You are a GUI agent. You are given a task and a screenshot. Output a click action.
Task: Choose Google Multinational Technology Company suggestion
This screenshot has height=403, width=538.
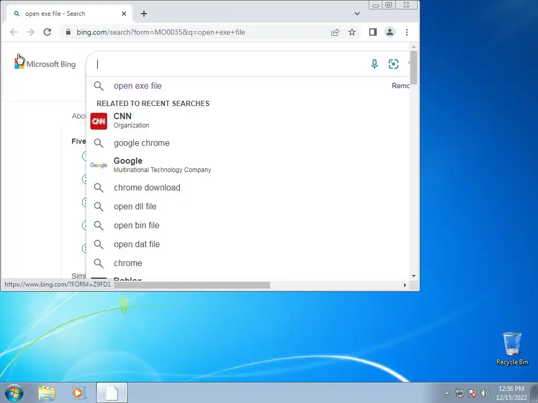(x=248, y=165)
